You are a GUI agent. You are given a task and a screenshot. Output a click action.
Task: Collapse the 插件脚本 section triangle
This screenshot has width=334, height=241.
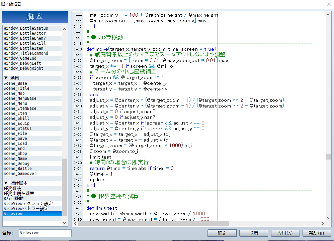[x=6, y=183]
